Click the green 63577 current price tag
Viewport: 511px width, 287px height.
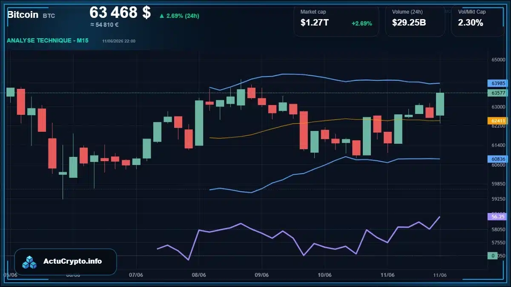click(x=498, y=93)
